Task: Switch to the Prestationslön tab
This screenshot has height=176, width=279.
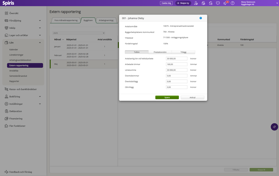Action: point(160,52)
